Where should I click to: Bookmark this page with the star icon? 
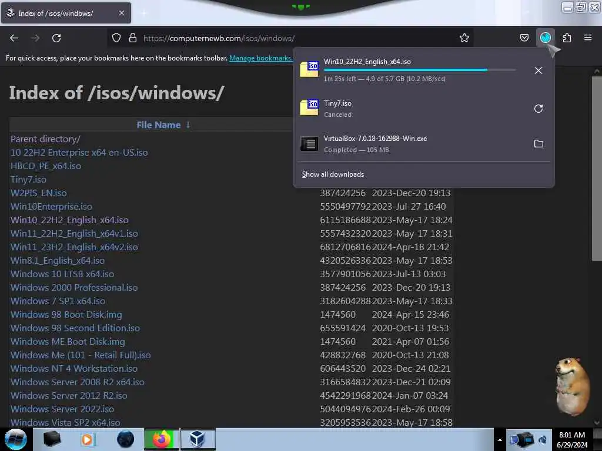pos(464,38)
